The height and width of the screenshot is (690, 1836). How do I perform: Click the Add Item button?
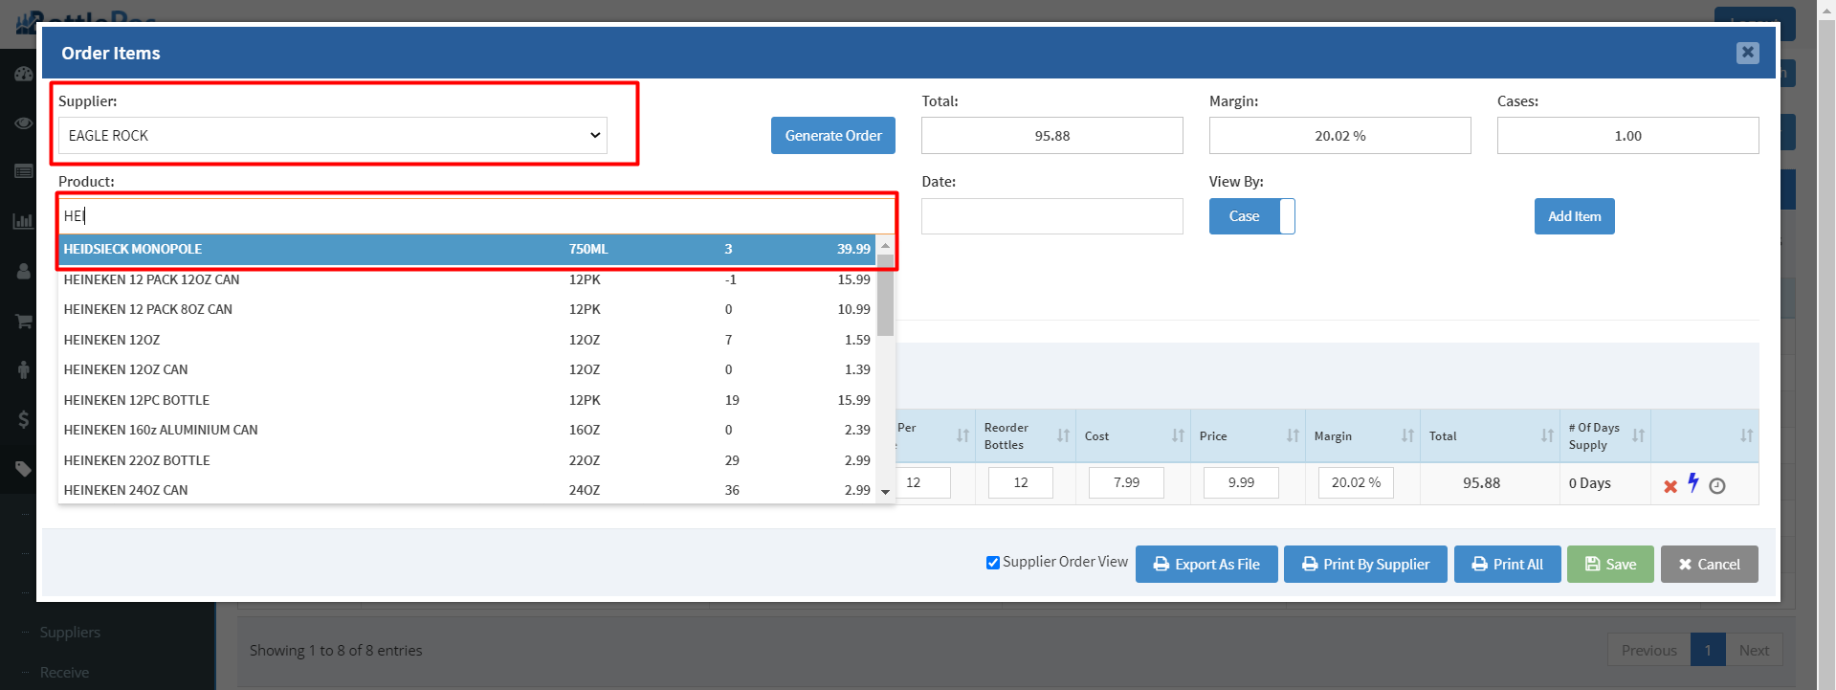click(x=1574, y=216)
